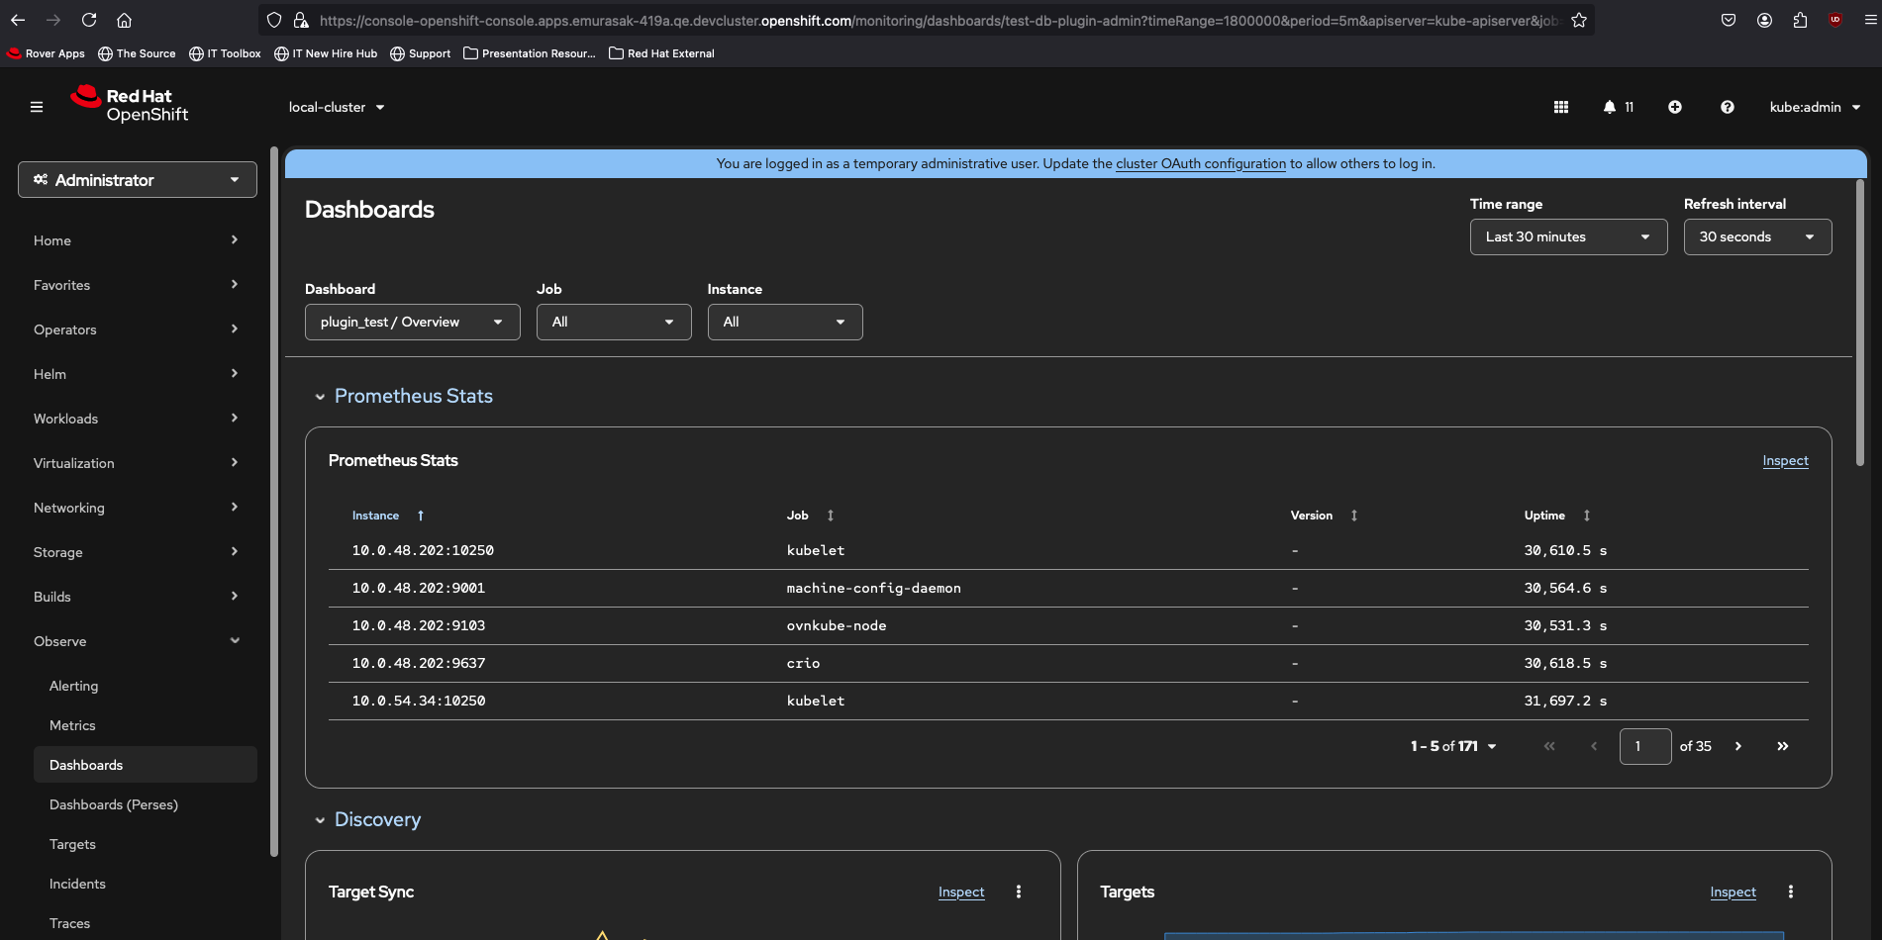Open Metrics in the Observe menu

click(72, 725)
